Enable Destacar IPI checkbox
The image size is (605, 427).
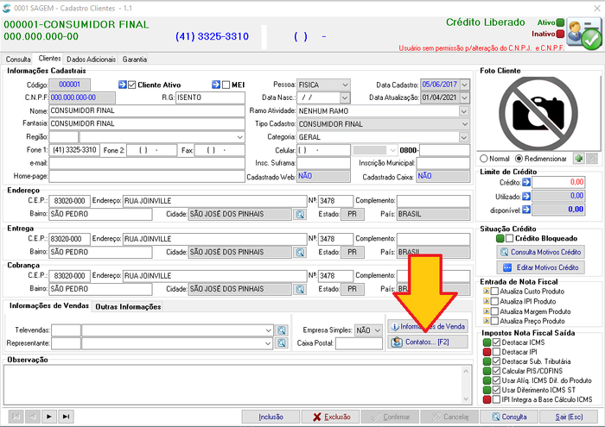click(497, 352)
